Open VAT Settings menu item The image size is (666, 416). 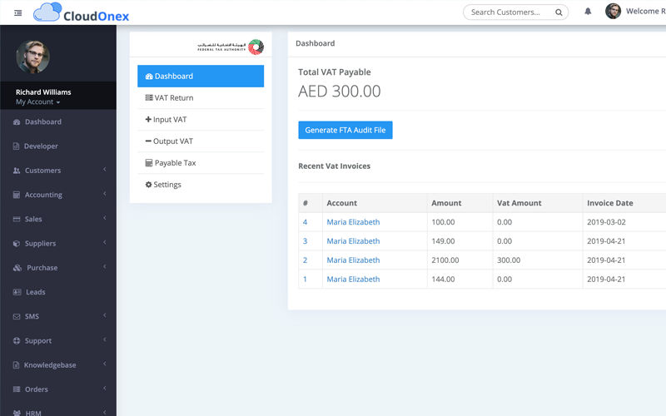(x=201, y=185)
